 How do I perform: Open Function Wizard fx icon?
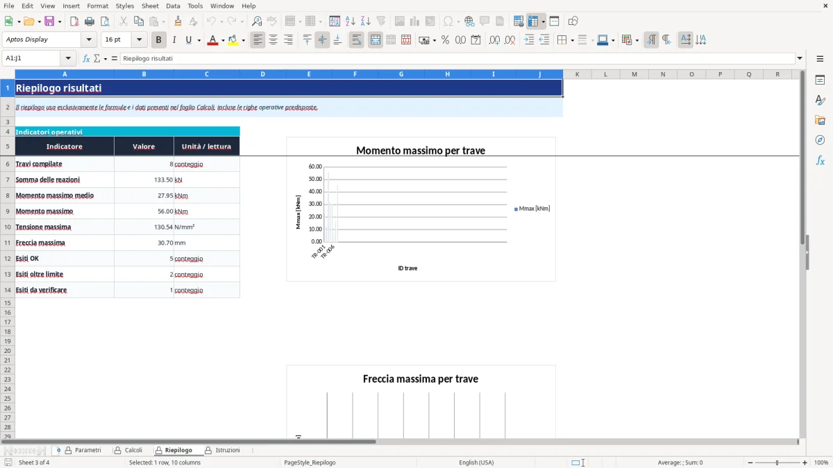click(x=87, y=58)
